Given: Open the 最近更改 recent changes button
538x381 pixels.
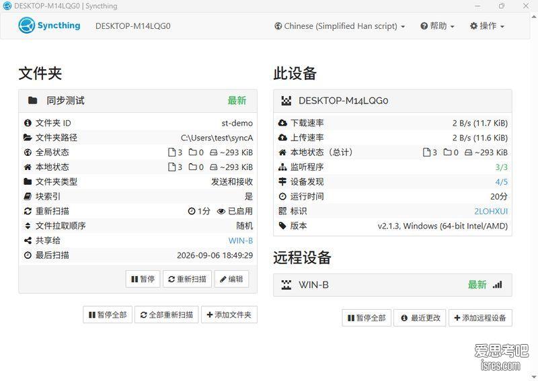Looking at the screenshot, I should (420, 318).
